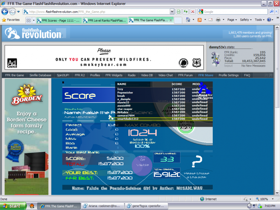
Task: Click the page scrollbar down arrow
Action: click(x=277, y=192)
